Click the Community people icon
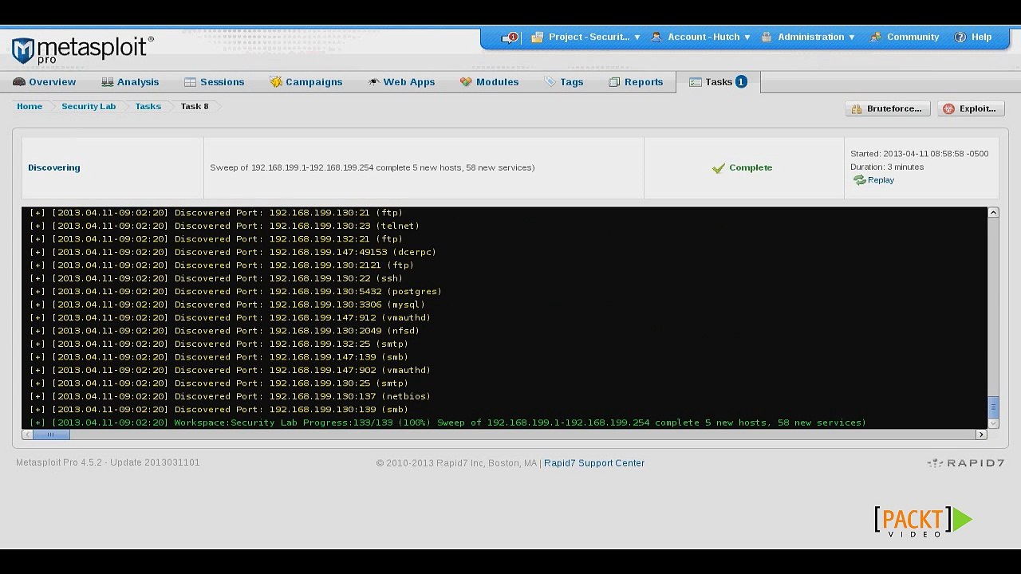Screen dimensions: 1021x574 [876, 37]
